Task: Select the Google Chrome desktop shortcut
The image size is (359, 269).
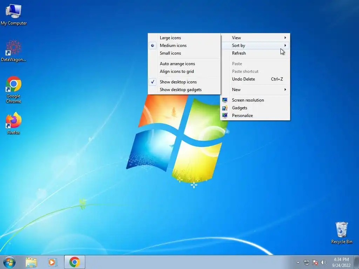Action: coord(14,89)
